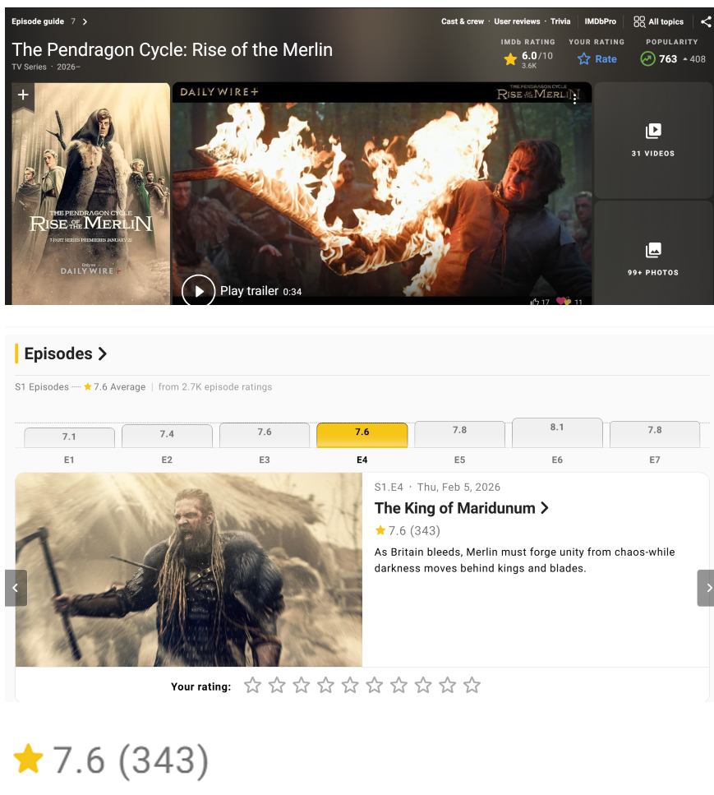This screenshot has height=795, width=714.
Task: Go to IMDbPro
Action: point(600,21)
